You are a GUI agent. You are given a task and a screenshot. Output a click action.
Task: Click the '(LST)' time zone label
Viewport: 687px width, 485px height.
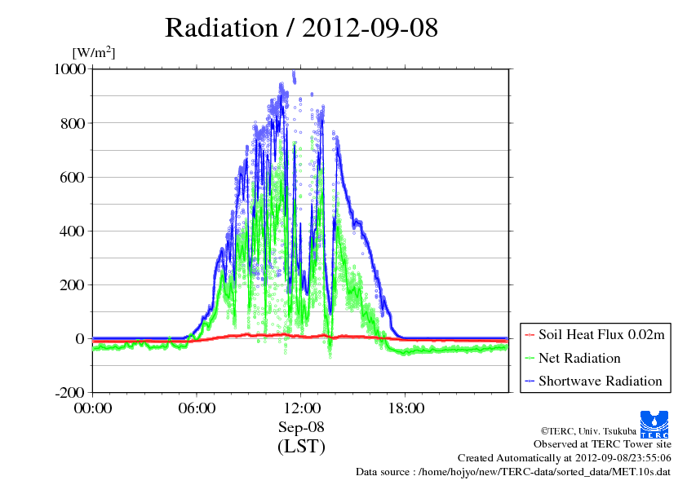[301, 447]
